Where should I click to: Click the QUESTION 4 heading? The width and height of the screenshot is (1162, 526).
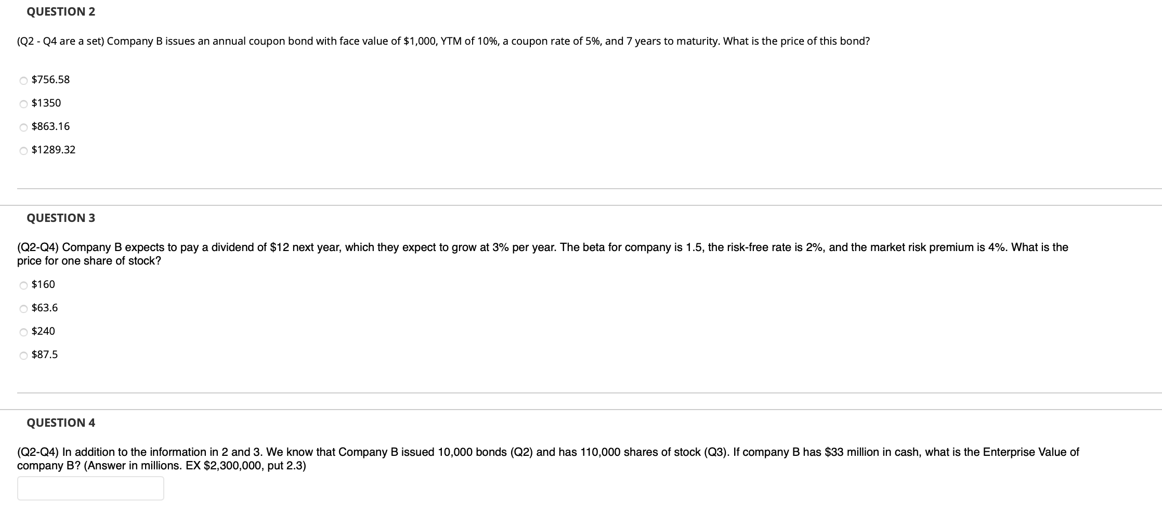coord(61,423)
